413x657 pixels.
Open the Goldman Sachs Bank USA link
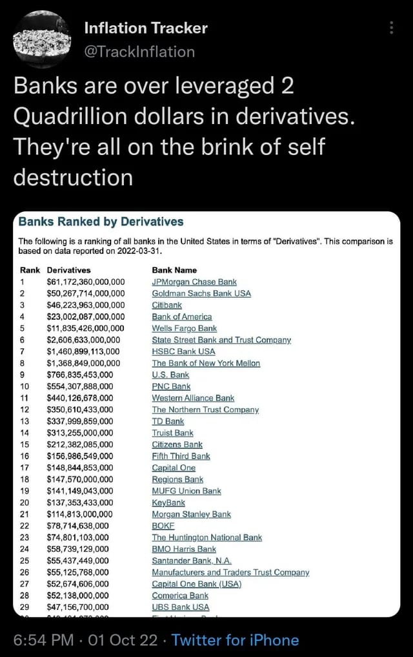(x=201, y=293)
